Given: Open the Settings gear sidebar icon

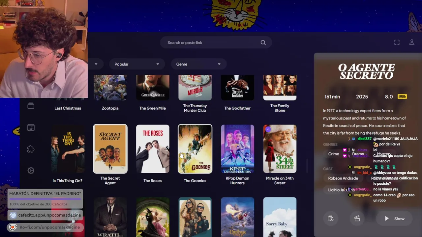Looking at the screenshot, I should [31, 171].
